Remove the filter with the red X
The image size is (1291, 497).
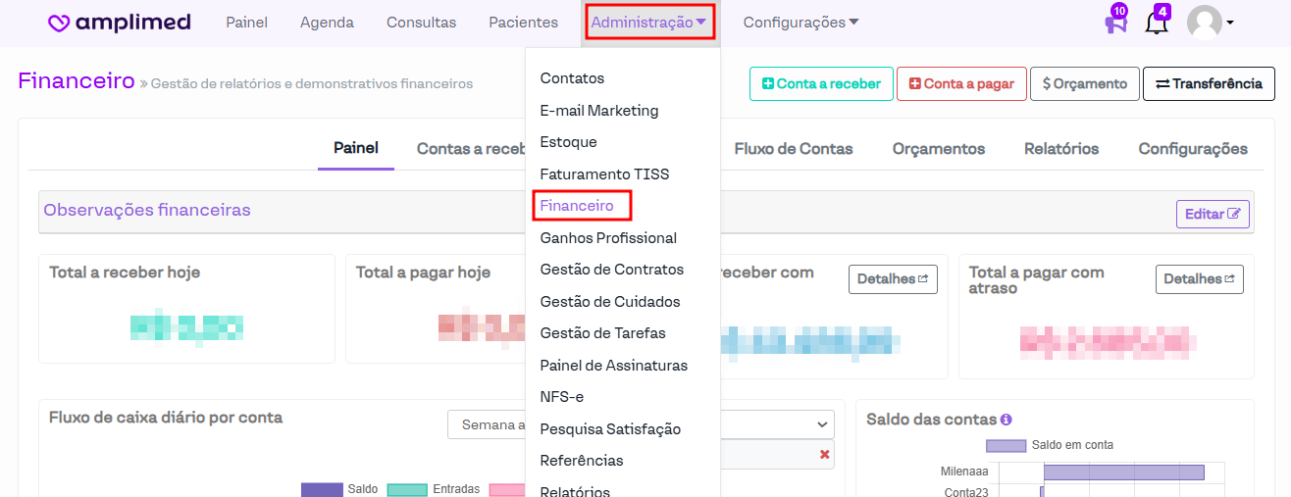824,454
